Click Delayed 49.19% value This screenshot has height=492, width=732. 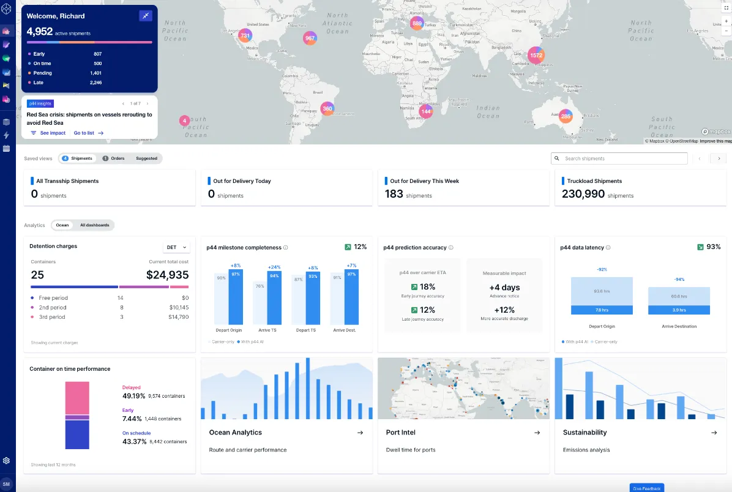[x=134, y=396]
